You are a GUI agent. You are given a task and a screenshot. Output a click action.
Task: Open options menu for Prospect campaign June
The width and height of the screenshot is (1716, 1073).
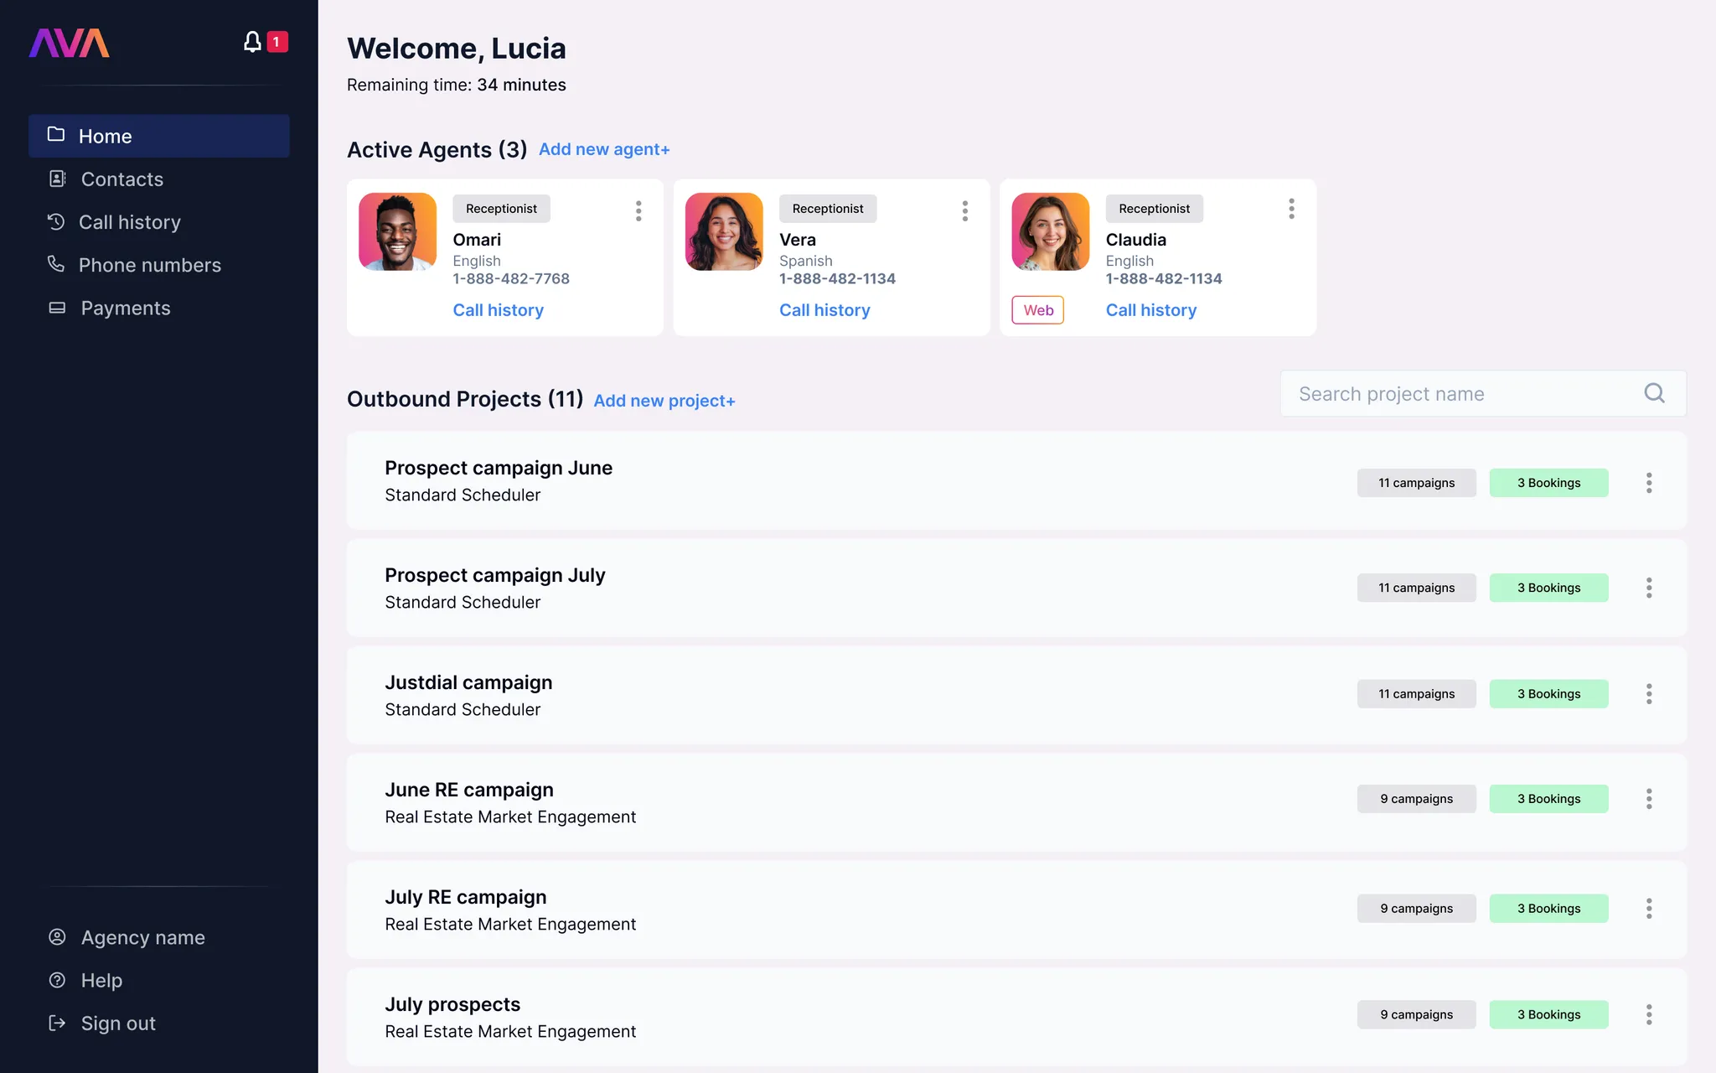click(x=1649, y=483)
